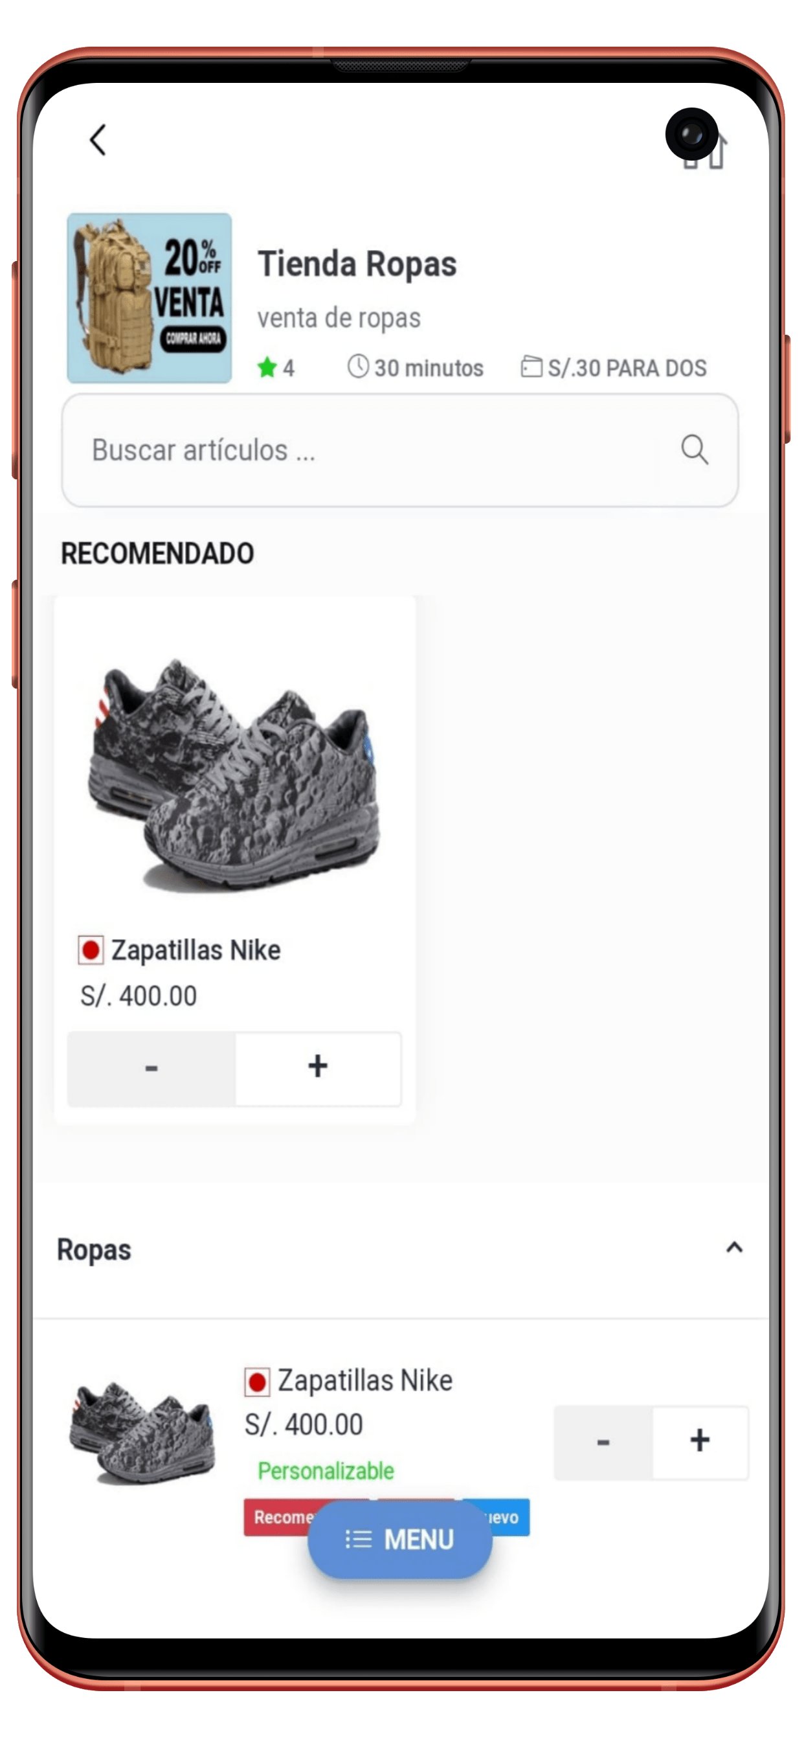The image size is (804, 1741).
Task: Decrease quantity of Zapatillas Nike in Ropas list
Action: click(x=603, y=1442)
